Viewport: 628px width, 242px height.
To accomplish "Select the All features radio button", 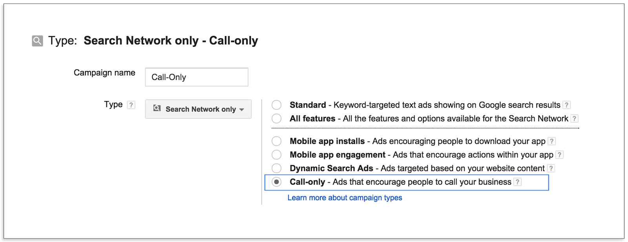I will click(x=276, y=118).
